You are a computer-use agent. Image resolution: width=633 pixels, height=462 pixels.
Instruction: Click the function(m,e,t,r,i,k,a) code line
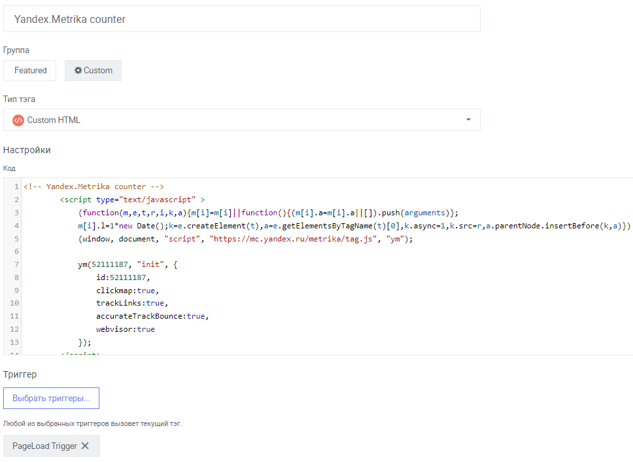tap(268, 213)
